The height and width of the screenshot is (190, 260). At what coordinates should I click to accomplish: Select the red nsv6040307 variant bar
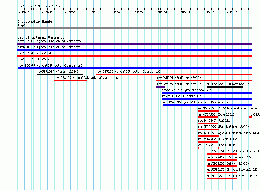click(x=208, y=123)
